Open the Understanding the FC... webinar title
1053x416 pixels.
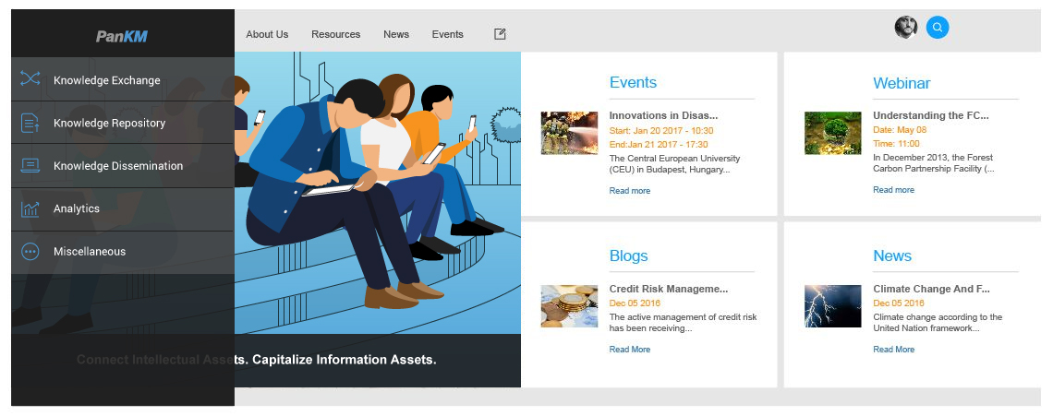tap(931, 115)
